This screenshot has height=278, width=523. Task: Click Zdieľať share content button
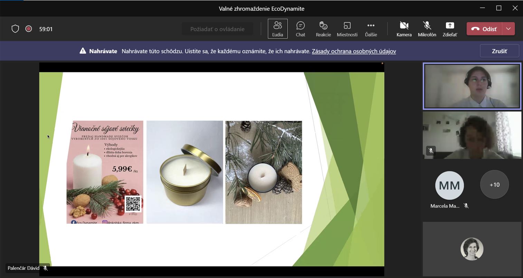click(x=450, y=29)
